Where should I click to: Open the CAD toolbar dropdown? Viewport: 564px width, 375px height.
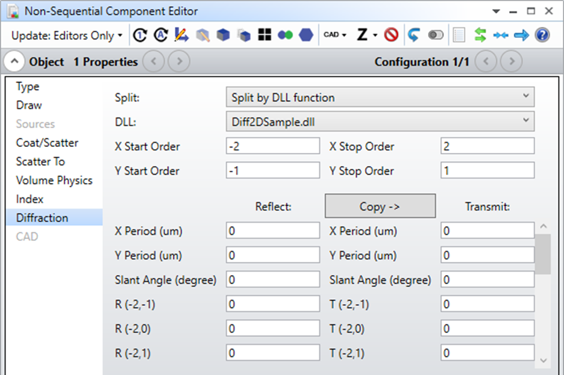(x=334, y=34)
